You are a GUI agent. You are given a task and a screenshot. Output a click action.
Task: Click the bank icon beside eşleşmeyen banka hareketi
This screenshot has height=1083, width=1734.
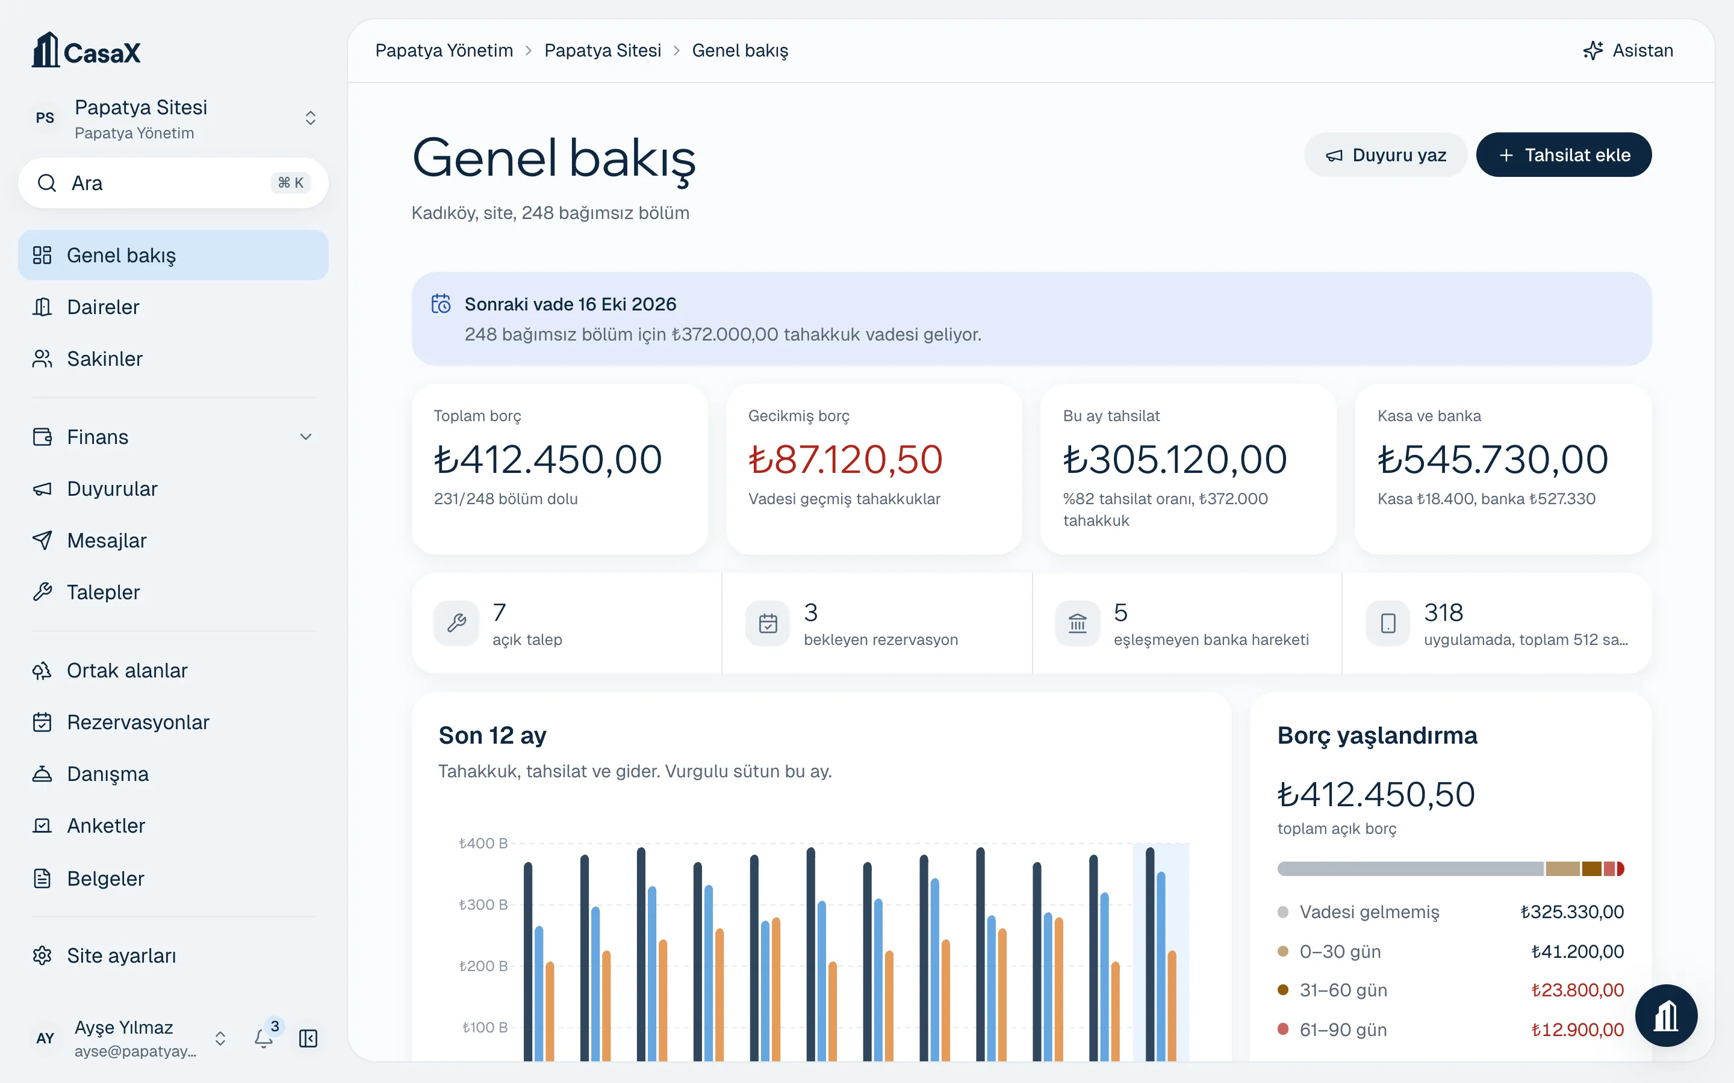[x=1077, y=623]
